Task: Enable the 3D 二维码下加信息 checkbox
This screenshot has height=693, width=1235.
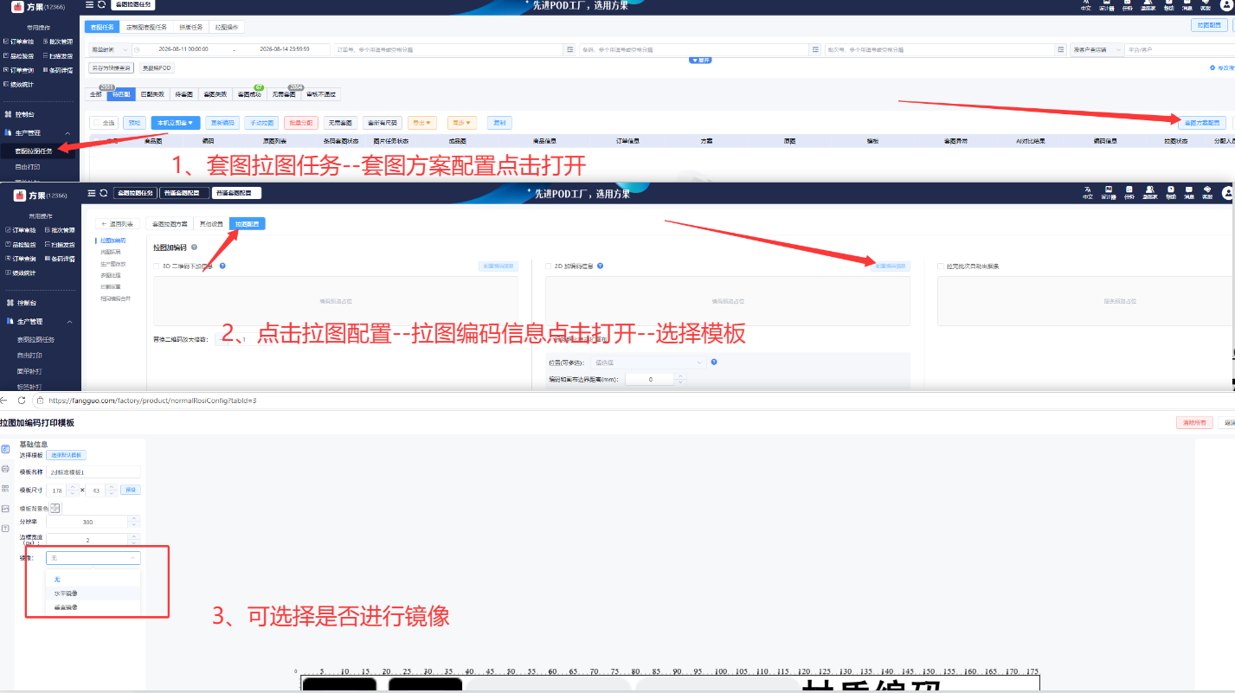Action: (157, 266)
